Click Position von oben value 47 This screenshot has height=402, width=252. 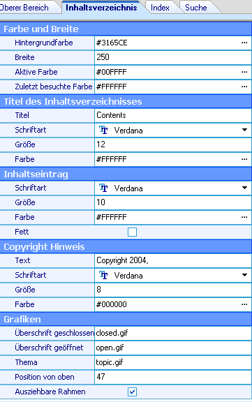[173, 377]
